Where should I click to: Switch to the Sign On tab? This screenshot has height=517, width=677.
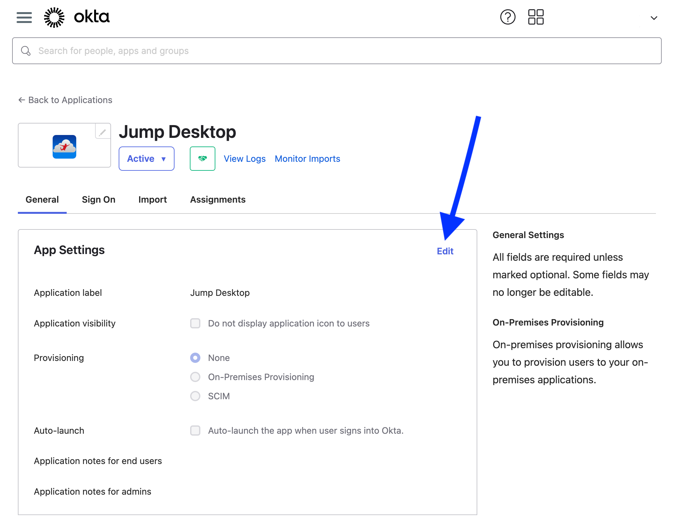pyautogui.click(x=99, y=200)
